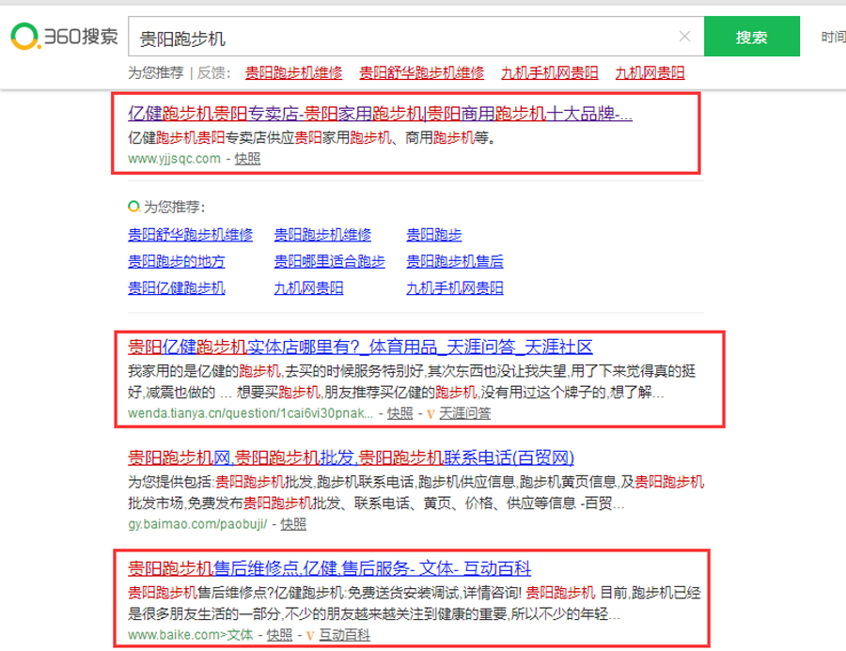Click the gy.baimao.com/paobuji/ URL text
The image size is (846, 651).
197,524
